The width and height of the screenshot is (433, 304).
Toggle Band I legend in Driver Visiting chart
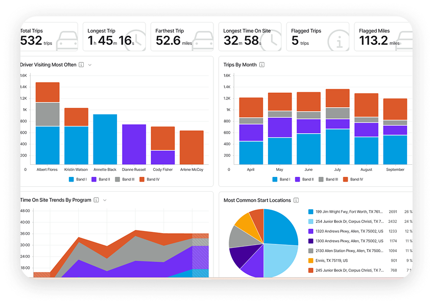pos(78,180)
